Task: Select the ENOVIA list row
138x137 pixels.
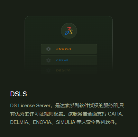Action: click(69, 49)
